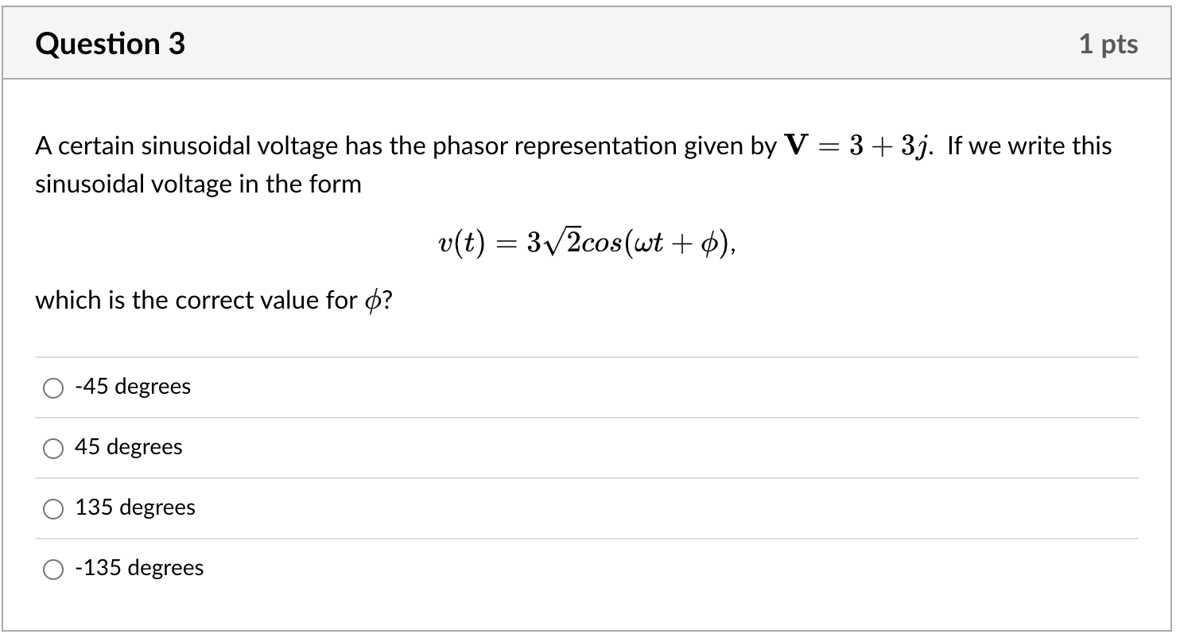Click the question header bar
Image resolution: width=1180 pixels, height=638 pixels.
tap(590, 43)
